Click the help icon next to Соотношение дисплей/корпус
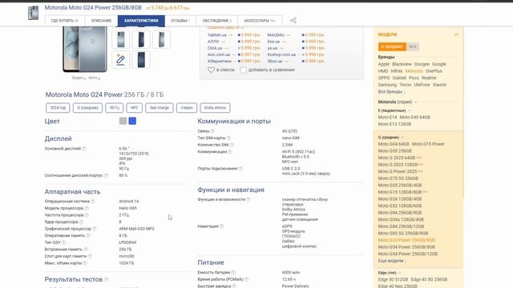Screen dimensions: 513x288 (106, 176)
